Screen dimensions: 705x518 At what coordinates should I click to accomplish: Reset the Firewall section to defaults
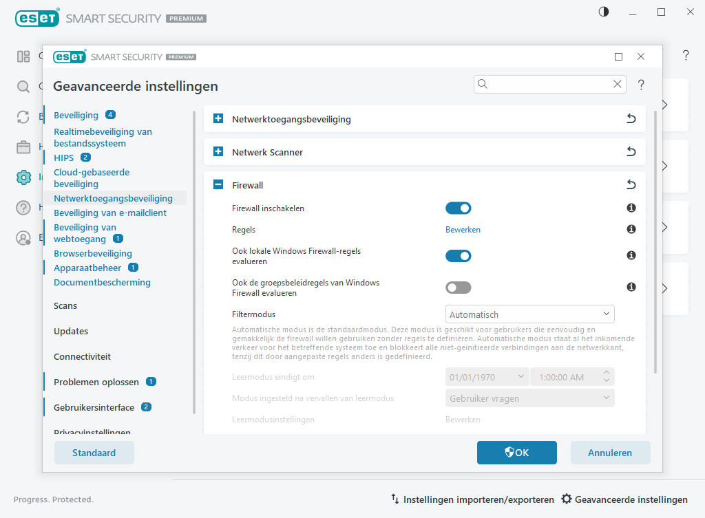[631, 185]
